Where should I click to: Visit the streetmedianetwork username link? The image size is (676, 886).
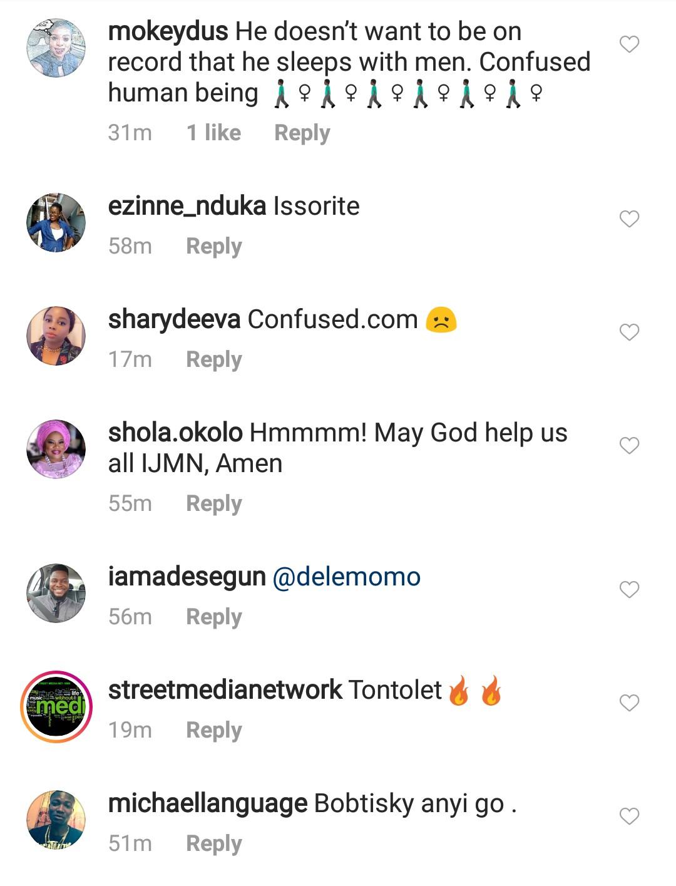(225, 690)
